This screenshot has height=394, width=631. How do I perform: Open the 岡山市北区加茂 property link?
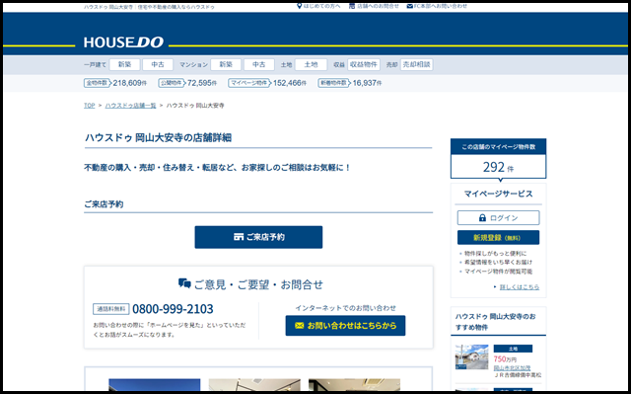512,368
